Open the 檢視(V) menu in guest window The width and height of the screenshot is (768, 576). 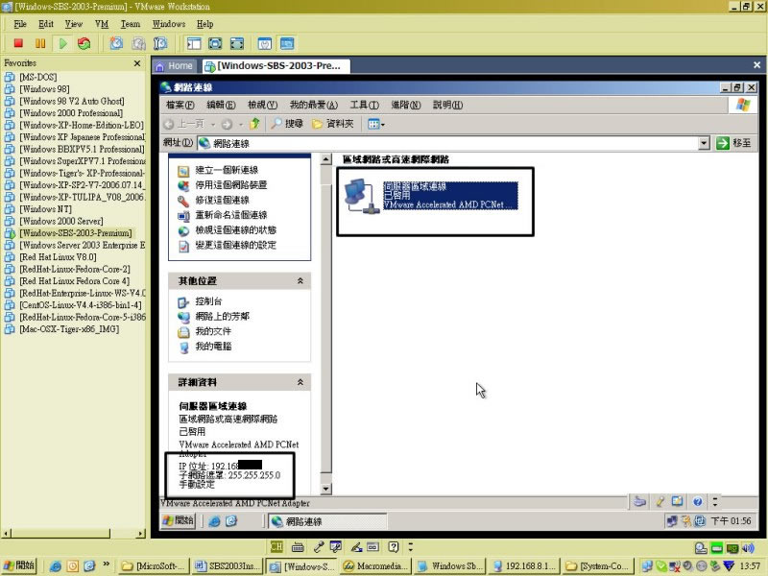[x=262, y=105]
